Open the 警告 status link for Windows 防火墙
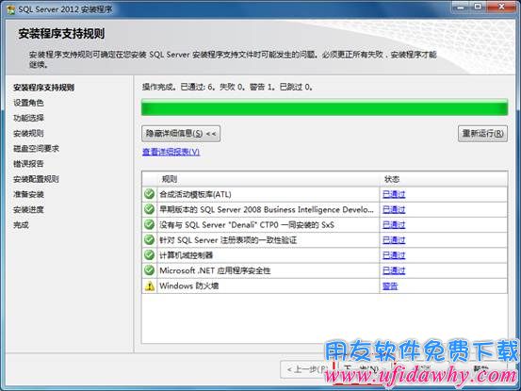 [390, 285]
